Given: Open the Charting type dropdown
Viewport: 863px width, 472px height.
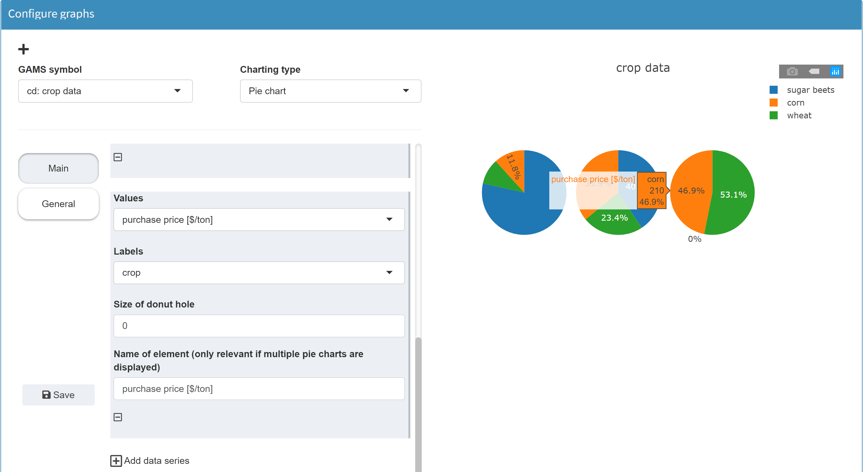Looking at the screenshot, I should pos(330,91).
